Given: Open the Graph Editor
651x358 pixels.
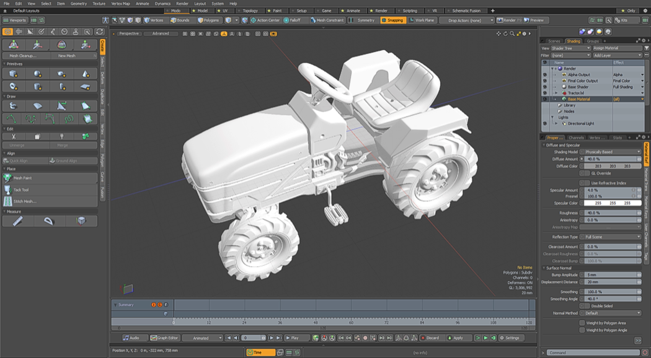Looking at the screenshot, I should coord(164,338).
